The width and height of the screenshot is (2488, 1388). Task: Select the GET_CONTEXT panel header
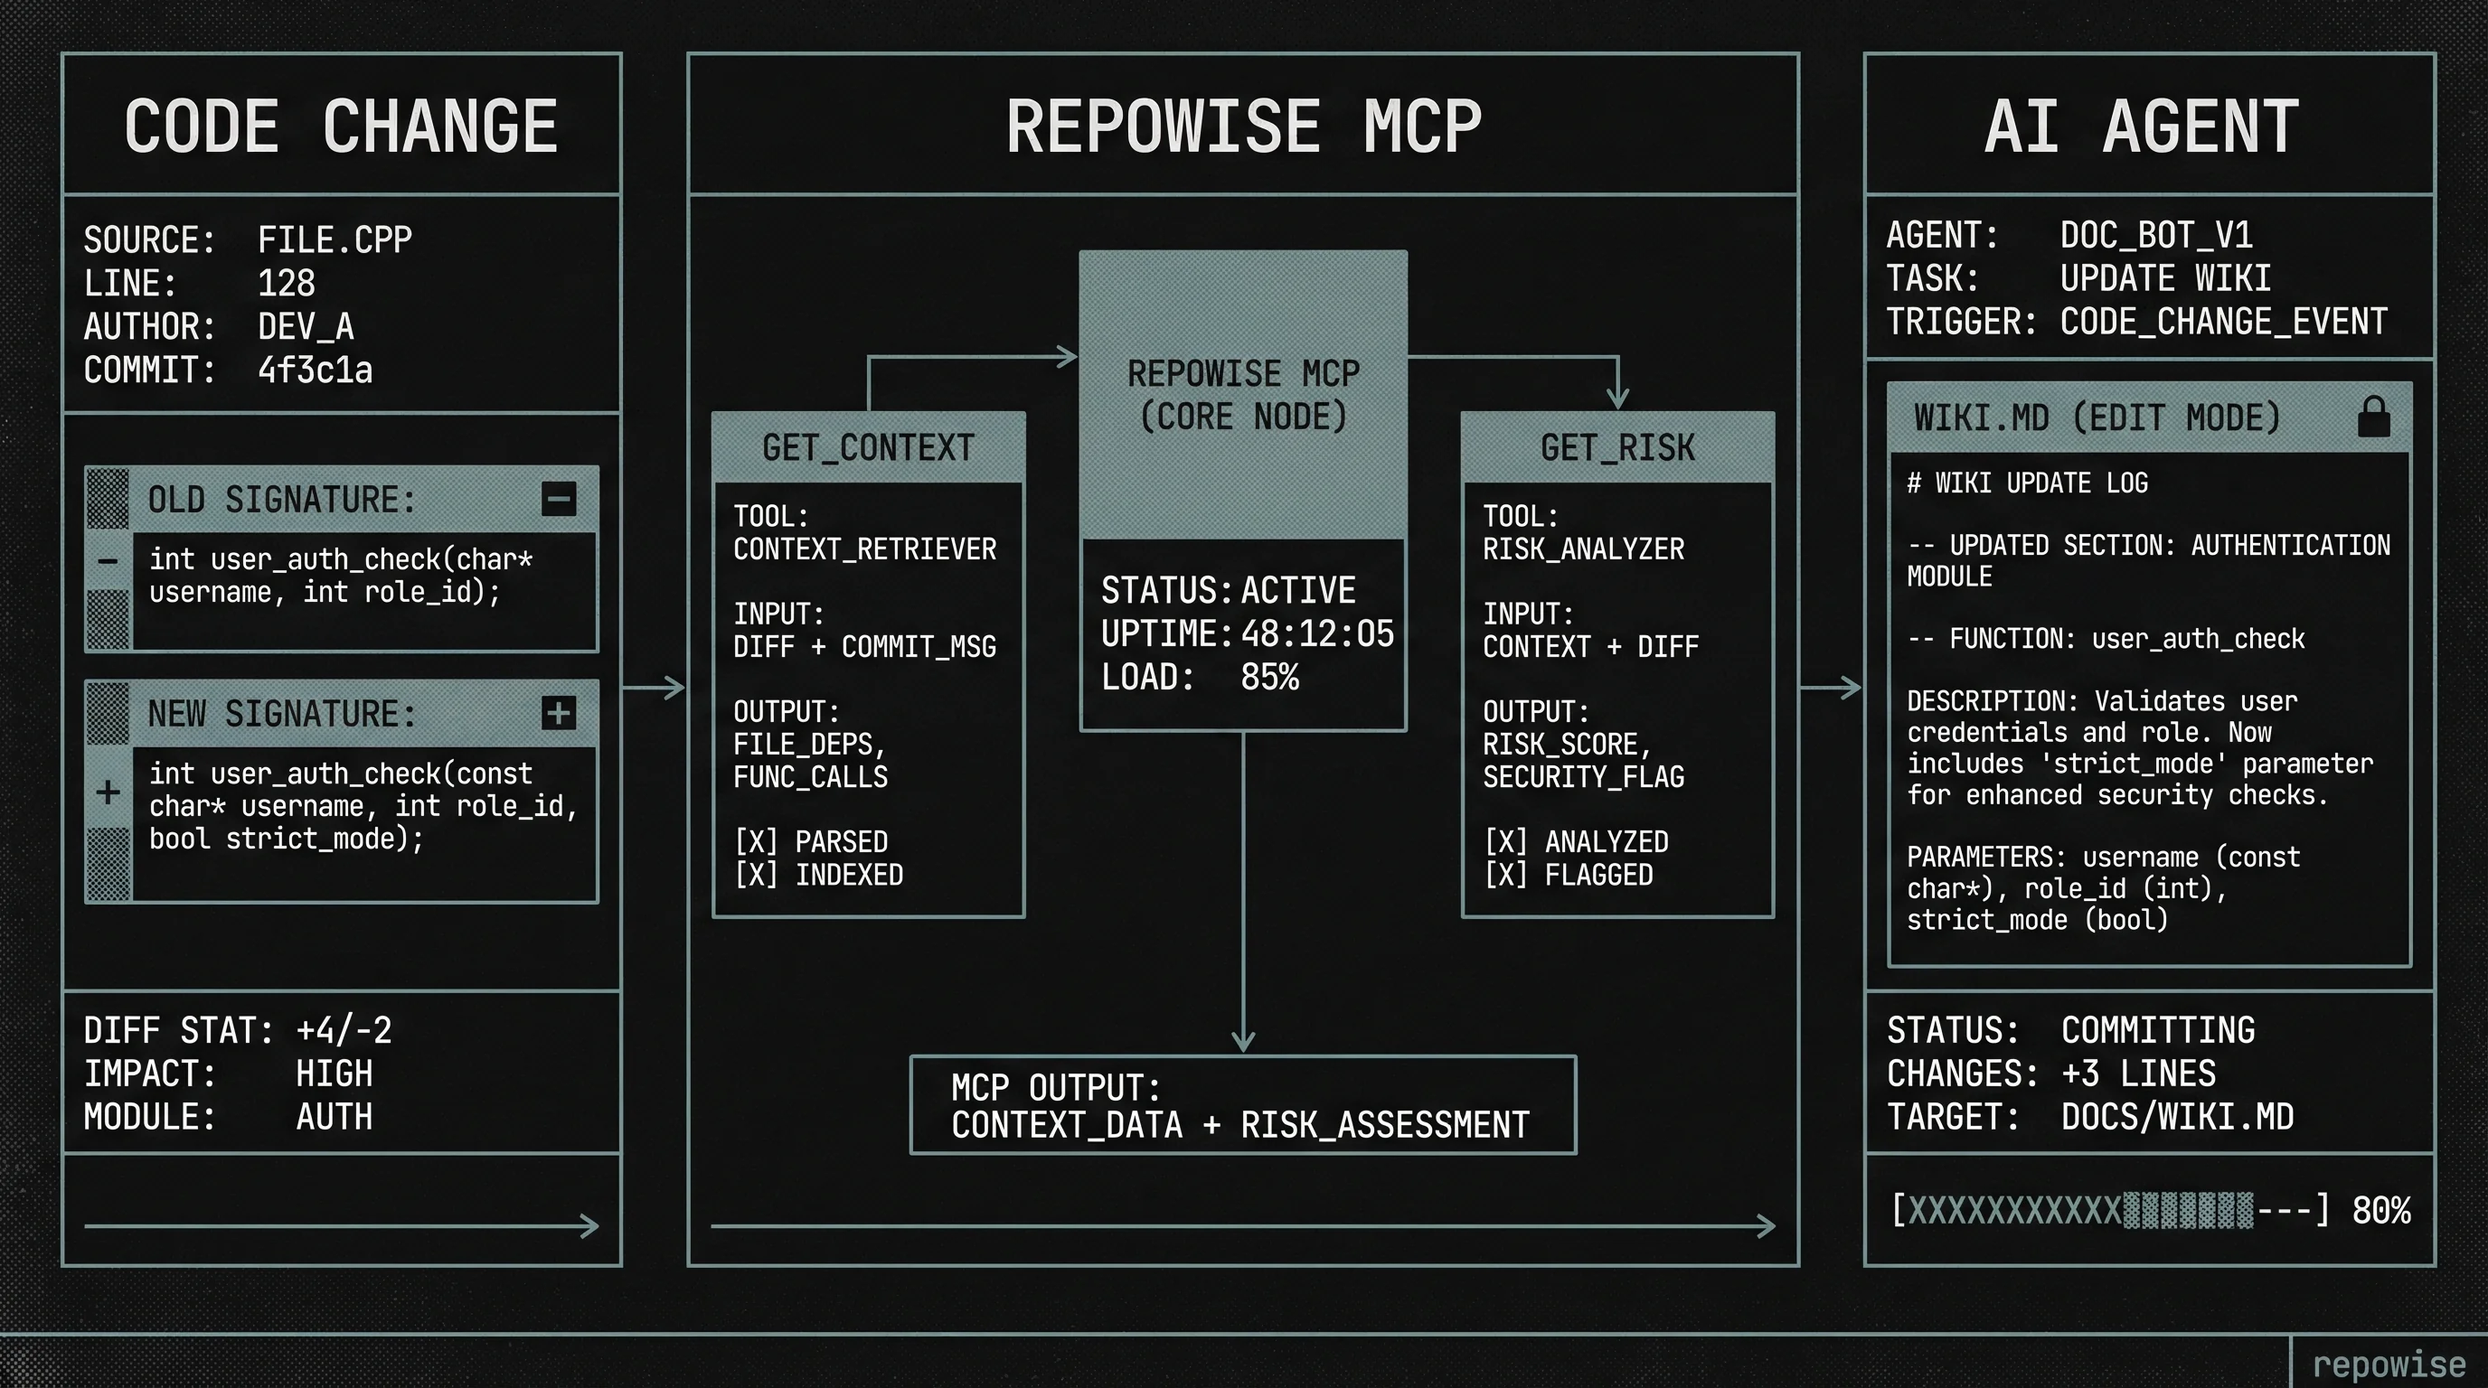(x=867, y=448)
